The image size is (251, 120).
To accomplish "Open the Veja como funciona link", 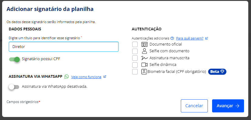I will click(86, 77).
